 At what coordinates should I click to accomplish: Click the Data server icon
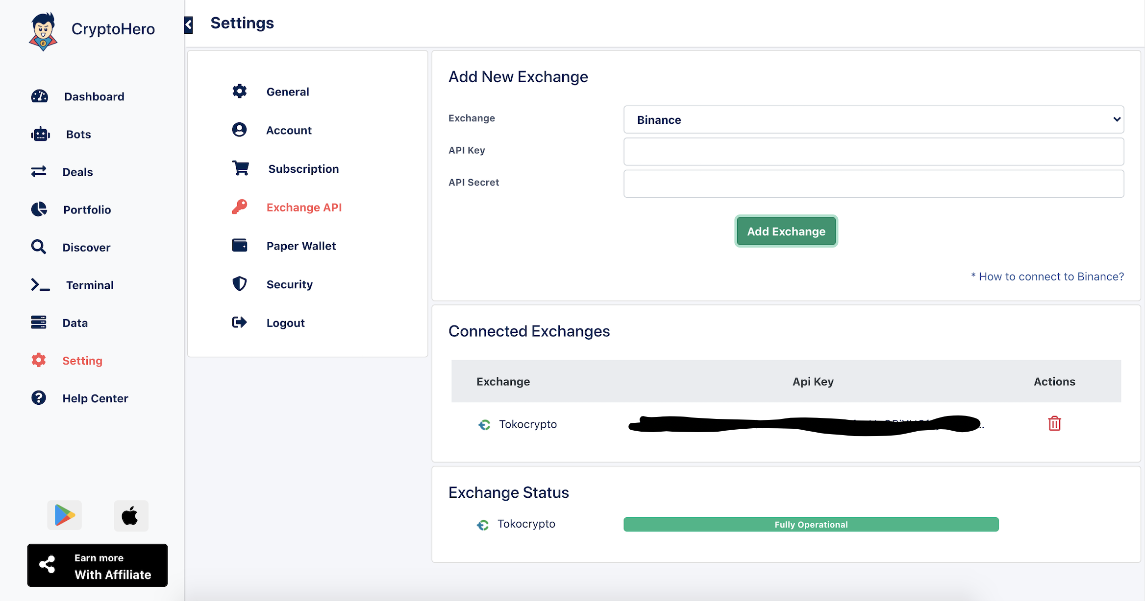point(39,322)
